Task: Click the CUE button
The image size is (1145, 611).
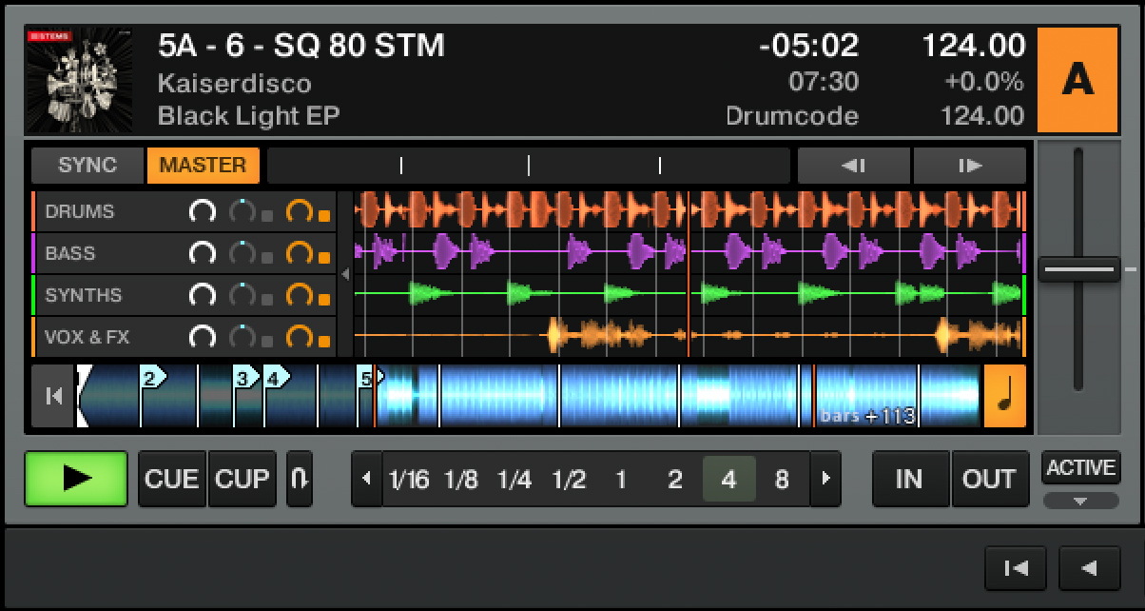Action: [171, 479]
